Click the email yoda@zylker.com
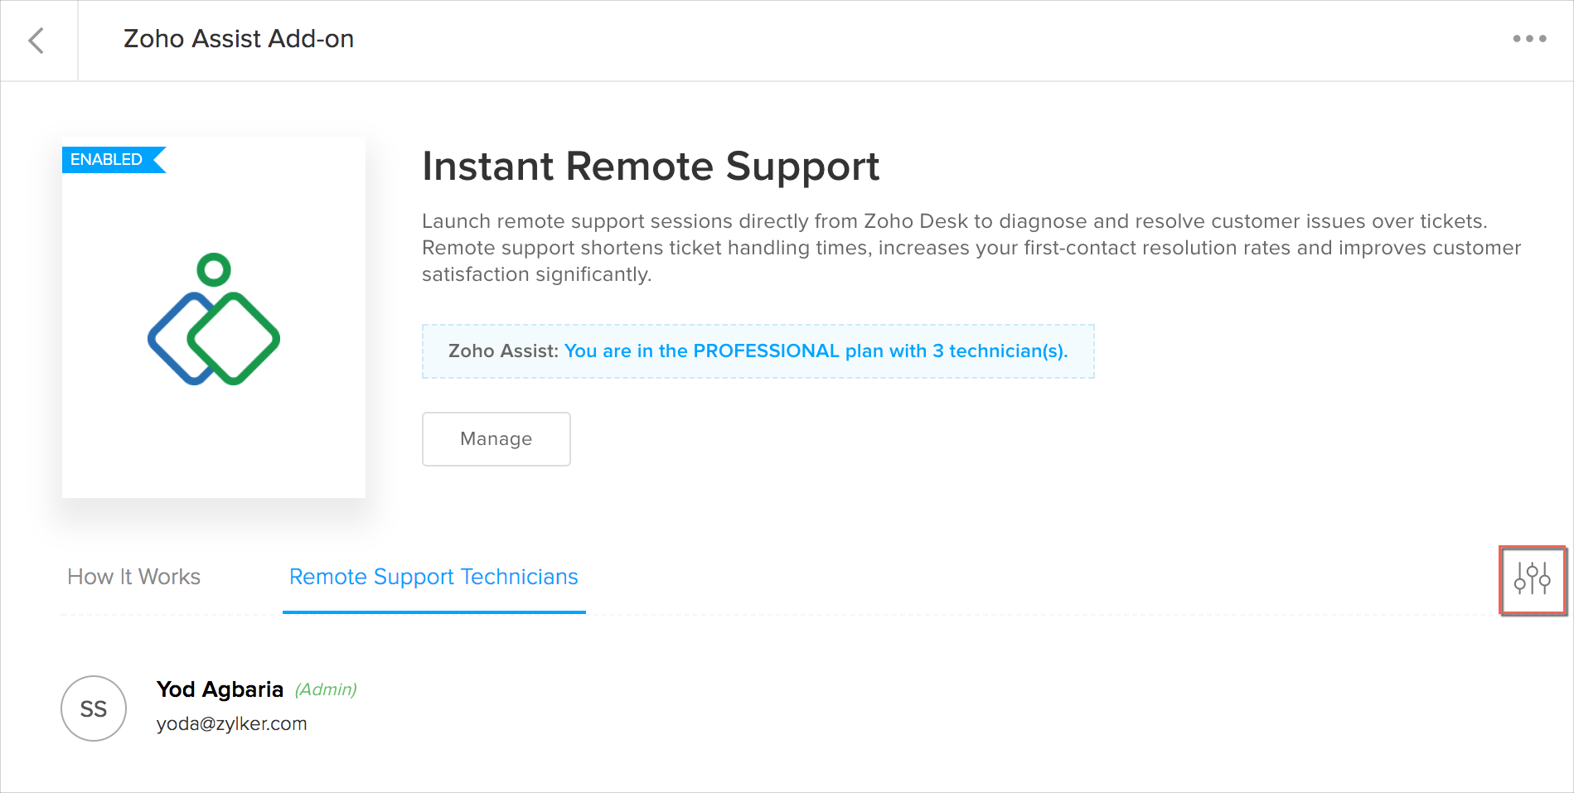Screen dimensions: 1574x793 (231, 723)
